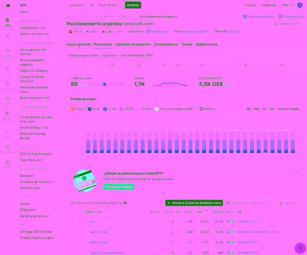Open the Más menu in header

point(287,5)
